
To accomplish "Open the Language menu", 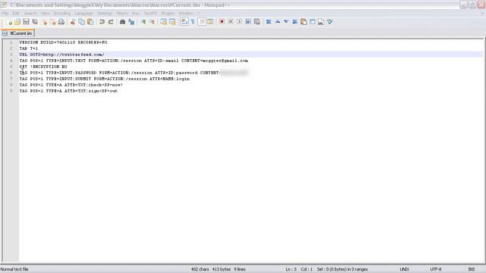I will coord(84,14).
